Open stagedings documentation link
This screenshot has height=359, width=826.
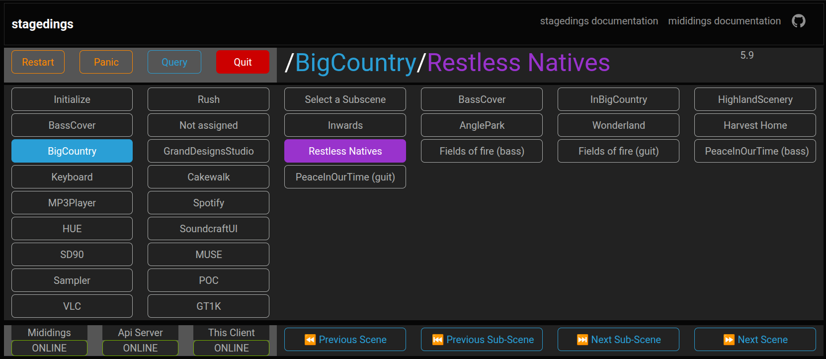pyautogui.click(x=599, y=21)
